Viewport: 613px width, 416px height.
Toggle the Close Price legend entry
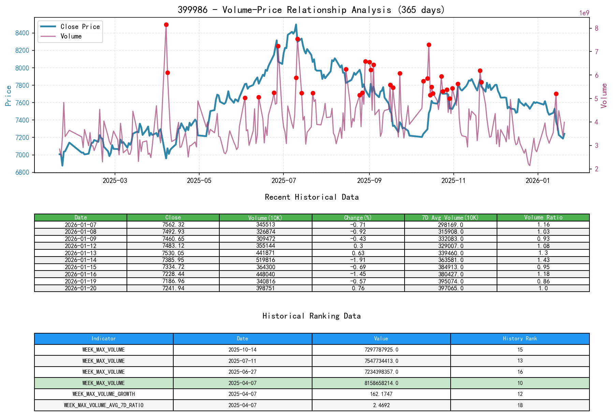click(77, 27)
